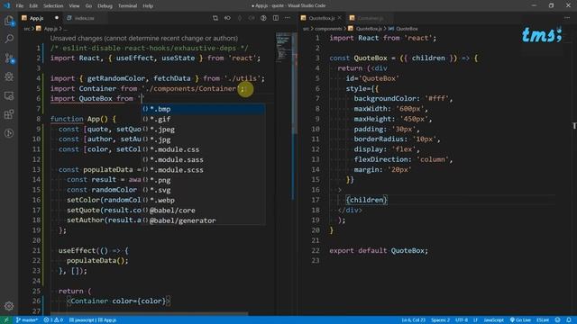
Task: Select the *.bmp suggestion
Action: pos(204,109)
